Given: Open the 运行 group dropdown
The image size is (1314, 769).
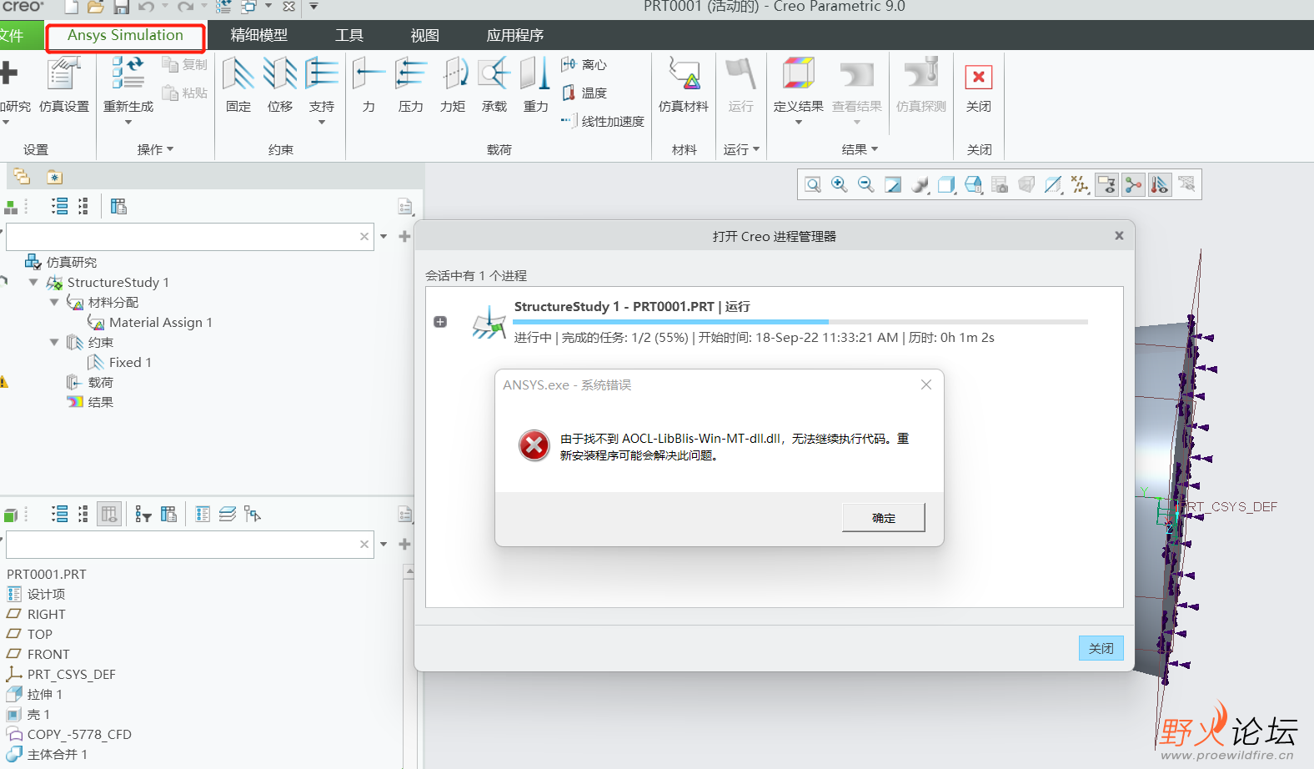Looking at the screenshot, I should [x=742, y=149].
